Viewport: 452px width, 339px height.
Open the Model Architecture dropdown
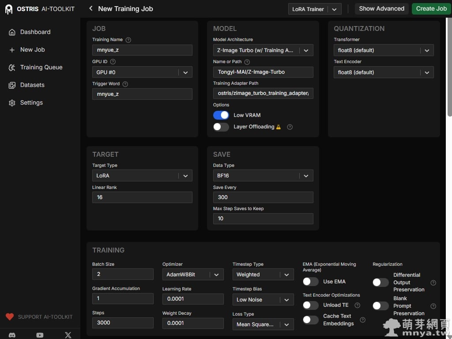click(263, 50)
